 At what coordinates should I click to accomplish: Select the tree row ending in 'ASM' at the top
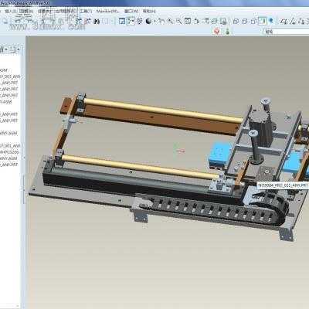(x=4, y=70)
